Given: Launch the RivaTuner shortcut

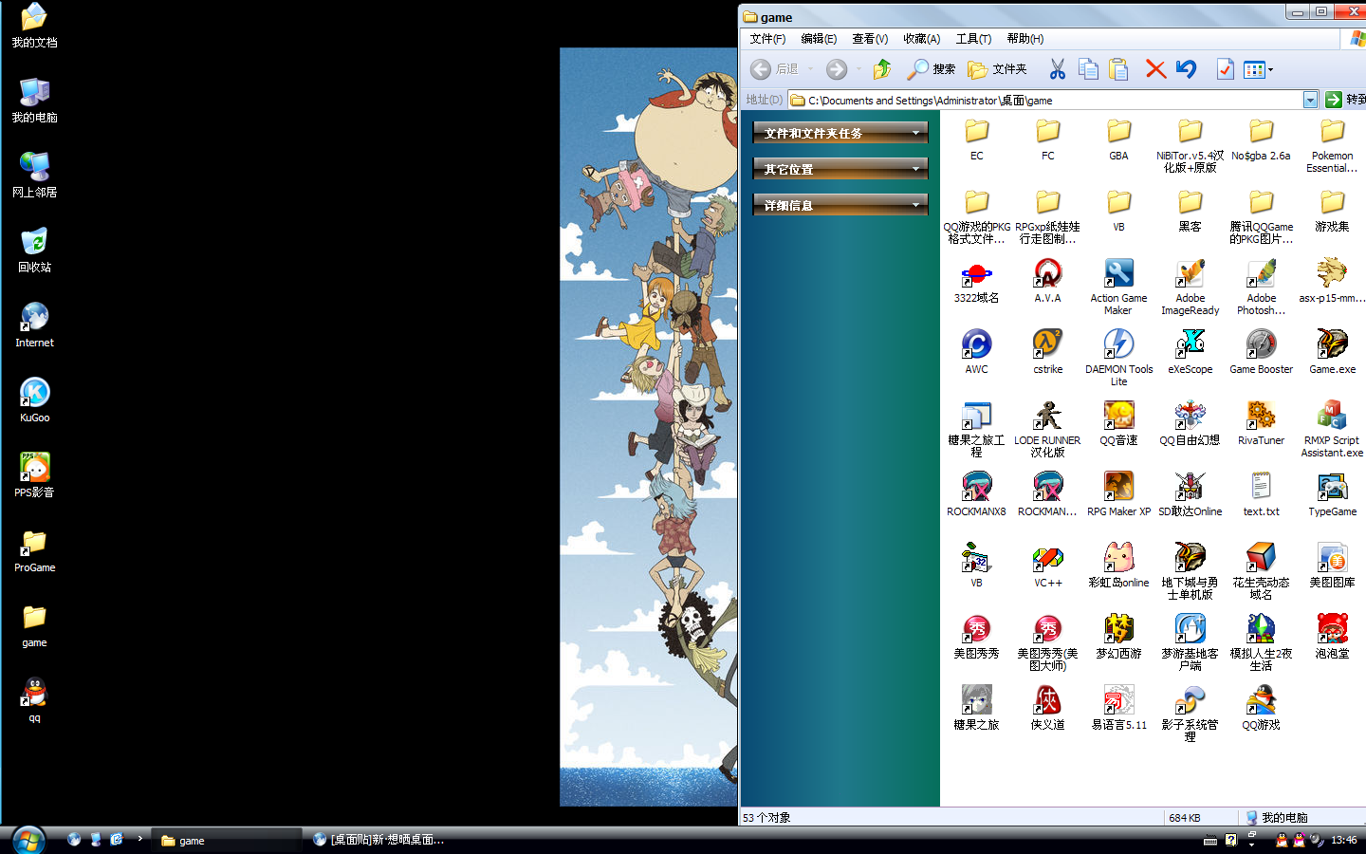Looking at the screenshot, I should 1261,422.
